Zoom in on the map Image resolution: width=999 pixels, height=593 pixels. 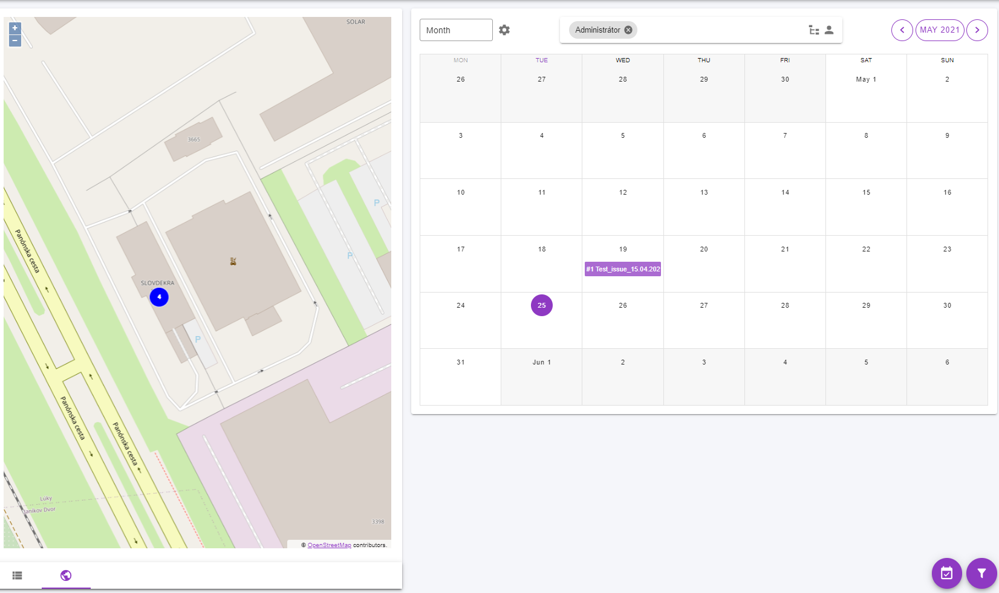(15, 28)
